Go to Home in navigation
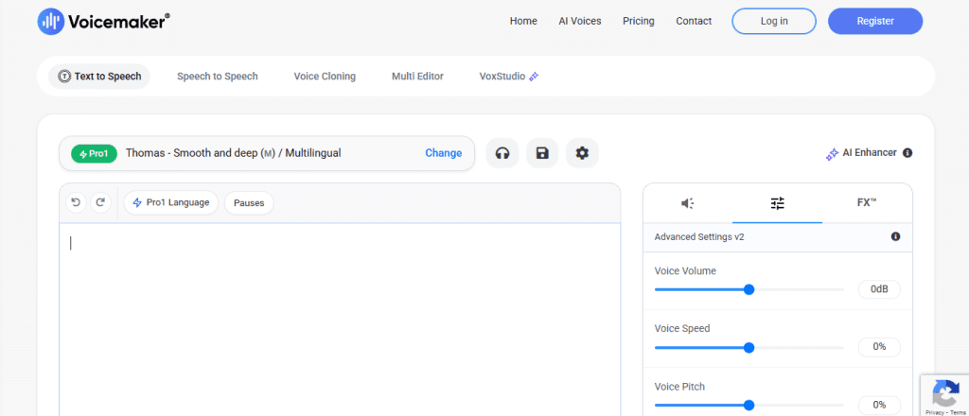The width and height of the screenshot is (969, 416). [x=523, y=21]
